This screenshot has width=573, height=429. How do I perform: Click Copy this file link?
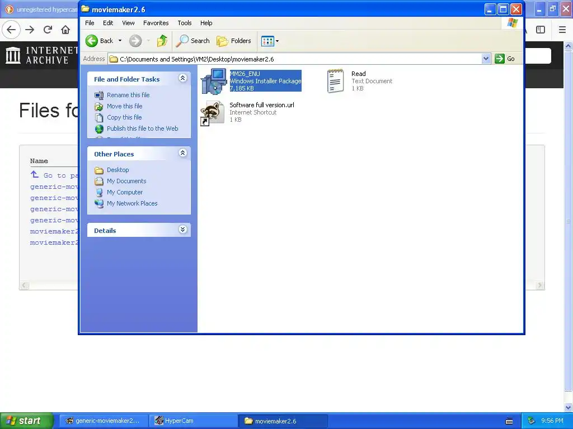coord(124,117)
